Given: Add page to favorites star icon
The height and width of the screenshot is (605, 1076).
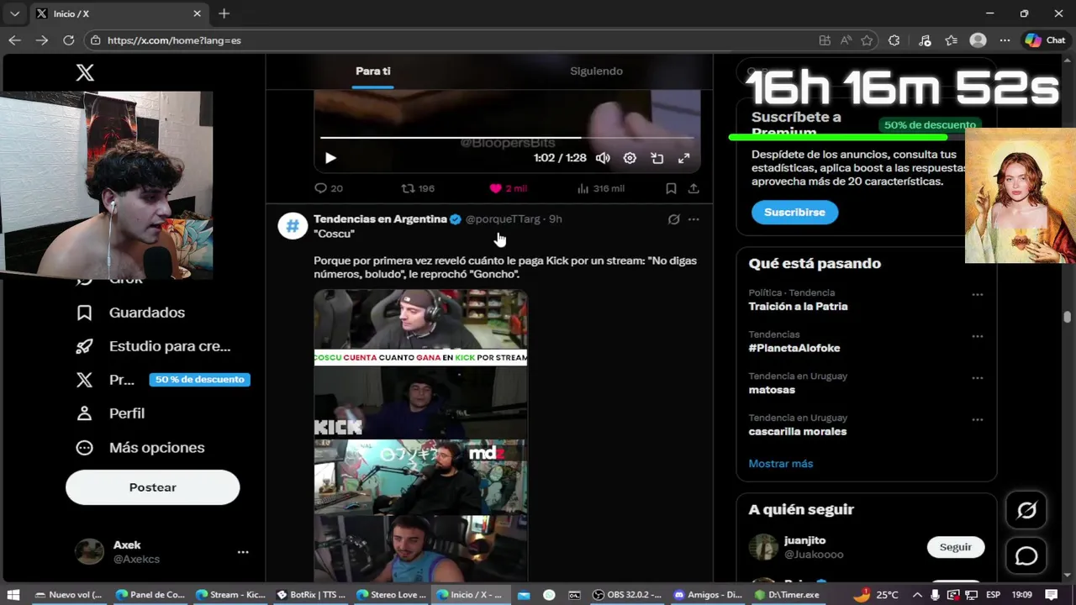Looking at the screenshot, I should click(x=867, y=40).
